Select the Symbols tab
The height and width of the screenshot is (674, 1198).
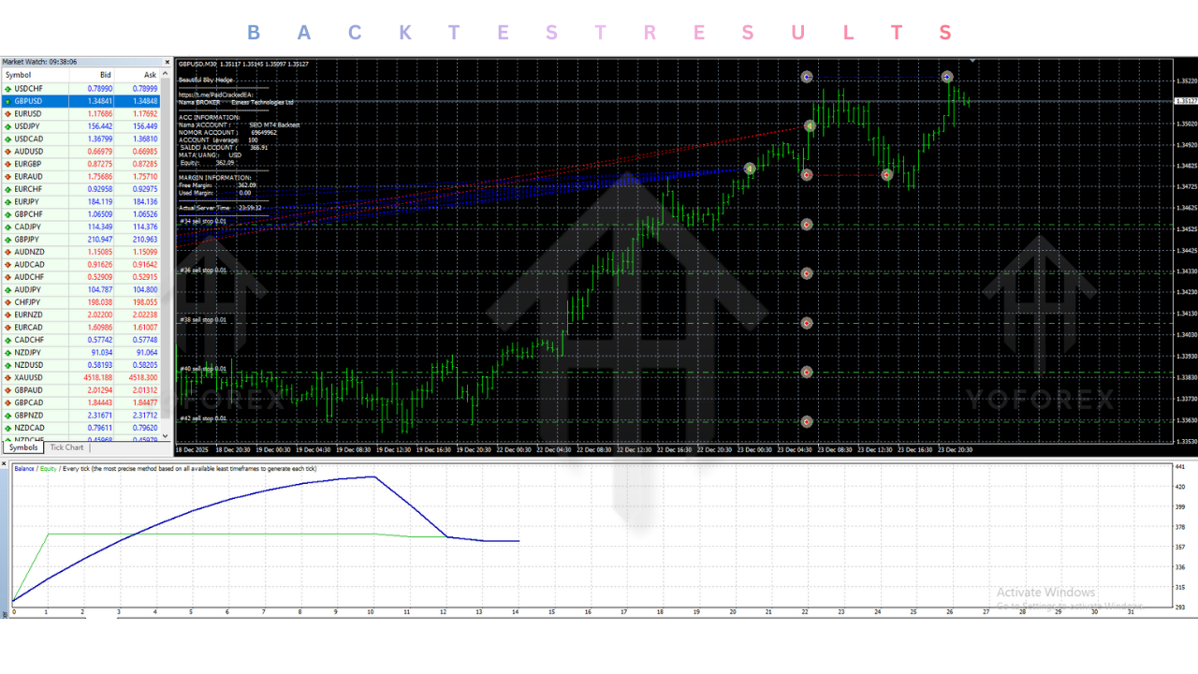coord(22,447)
